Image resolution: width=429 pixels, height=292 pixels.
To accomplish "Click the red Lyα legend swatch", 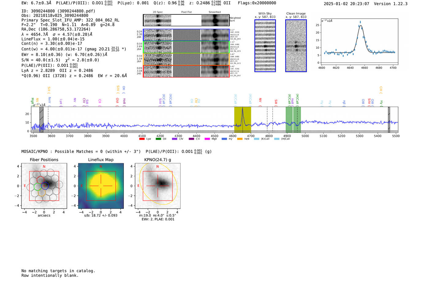I will pos(142,139).
